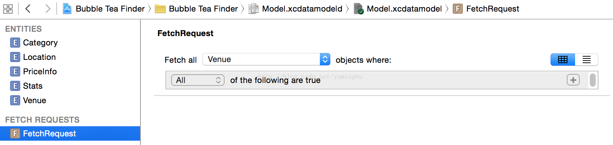
Task: Open the related items grid icon
Action: tap(8, 9)
